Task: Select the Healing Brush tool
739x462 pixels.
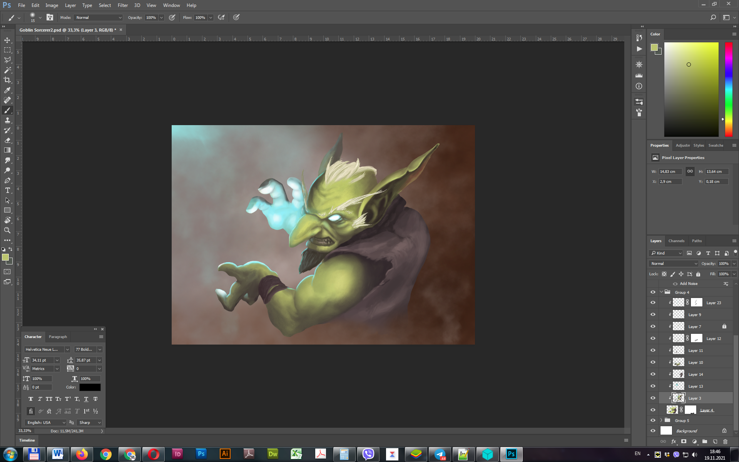Action: click(7, 100)
